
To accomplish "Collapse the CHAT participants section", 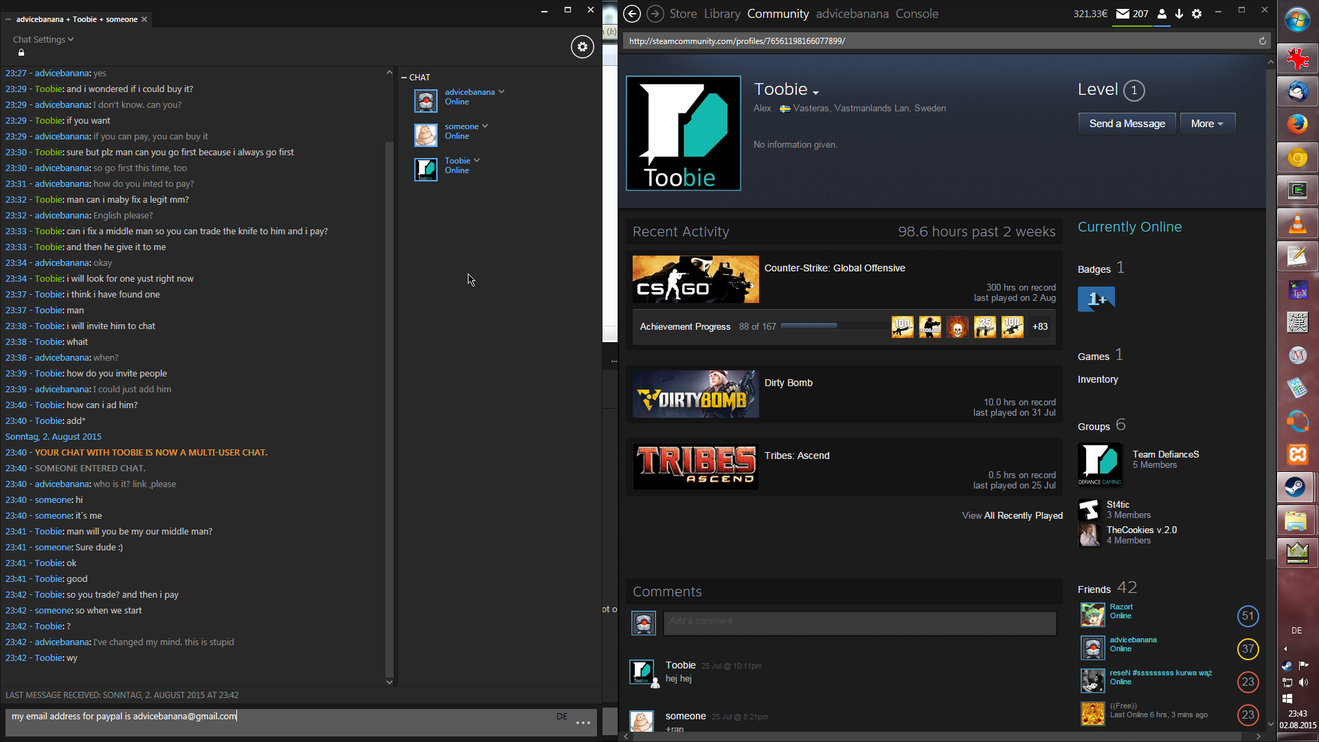I will (x=405, y=78).
